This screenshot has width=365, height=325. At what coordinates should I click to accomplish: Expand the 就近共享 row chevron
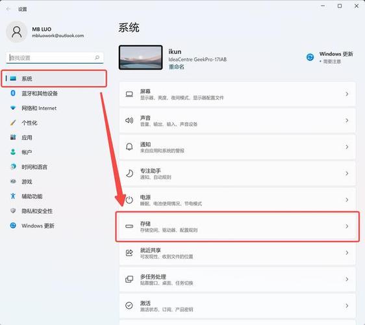[x=347, y=253]
